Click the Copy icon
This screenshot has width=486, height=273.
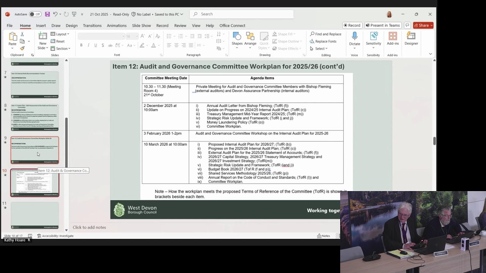point(22,41)
